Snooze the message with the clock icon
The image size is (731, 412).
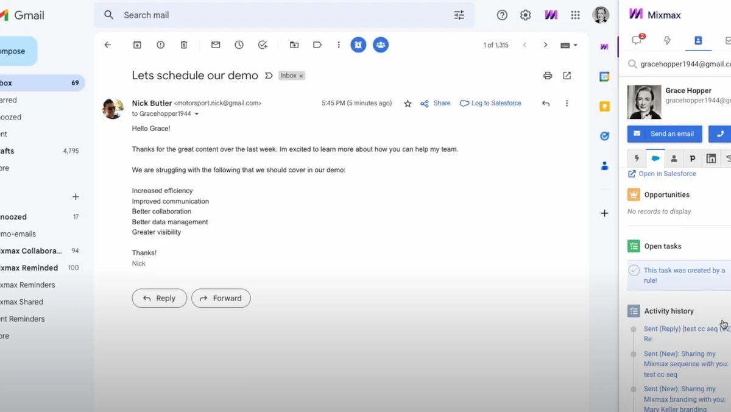point(238,44)
